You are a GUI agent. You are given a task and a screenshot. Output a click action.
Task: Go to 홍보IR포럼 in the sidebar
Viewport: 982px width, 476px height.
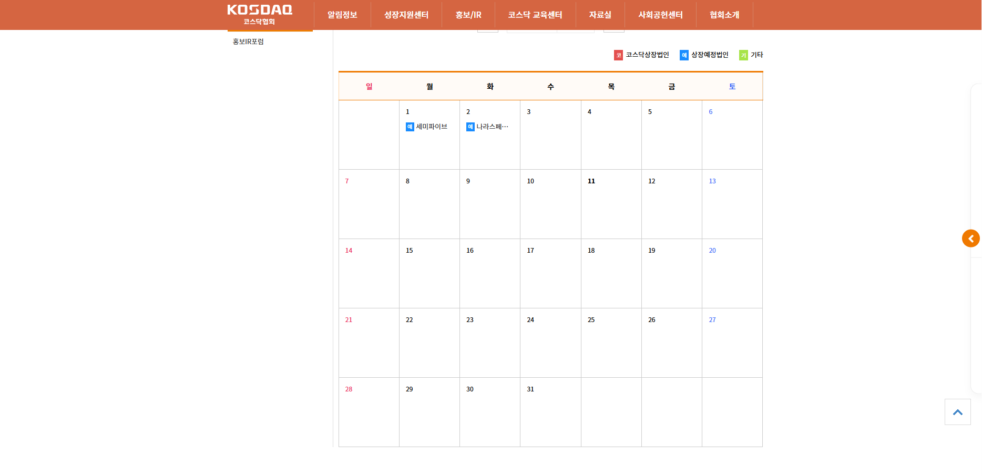248,42
